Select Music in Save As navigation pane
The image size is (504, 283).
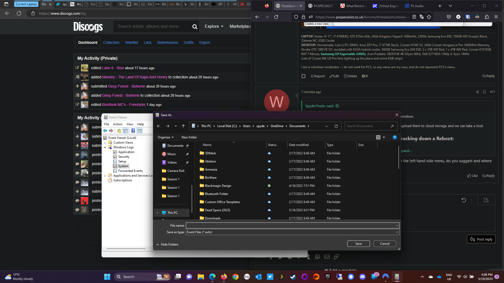pyautogui.click(x=171, y=154)
